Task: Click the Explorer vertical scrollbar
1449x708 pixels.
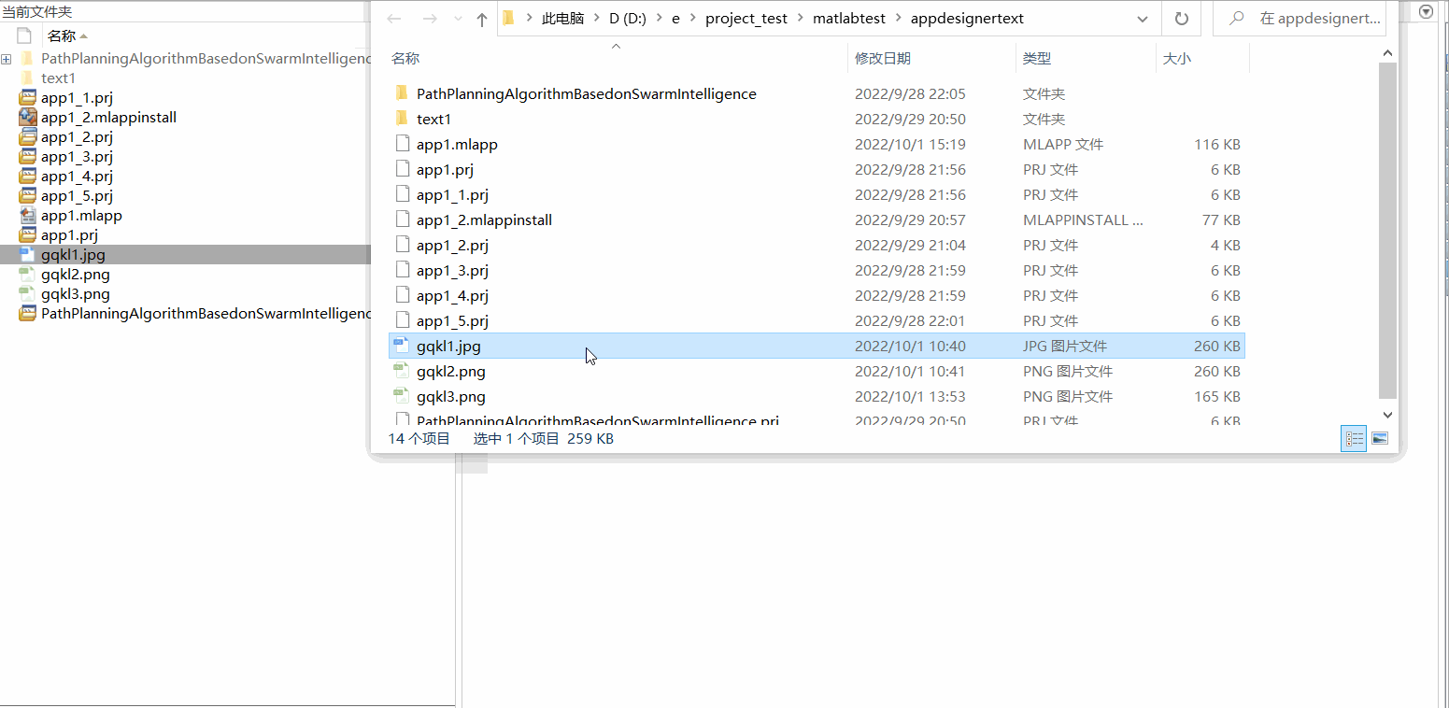Action: point(1387,231)
